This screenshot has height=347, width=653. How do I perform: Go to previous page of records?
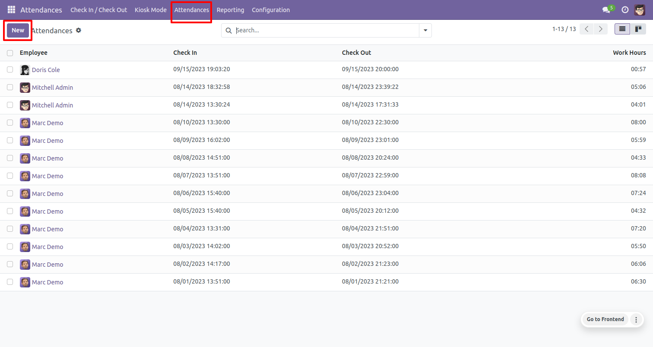pos(586,29)
